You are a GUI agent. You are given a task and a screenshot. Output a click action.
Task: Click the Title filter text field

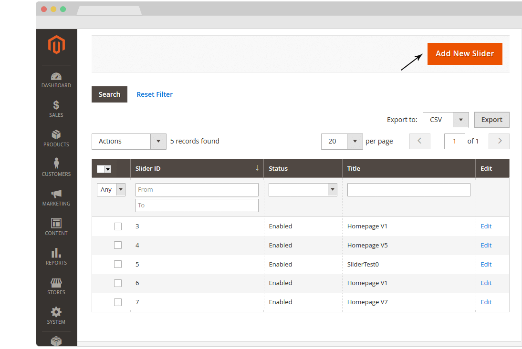[408, 190]
